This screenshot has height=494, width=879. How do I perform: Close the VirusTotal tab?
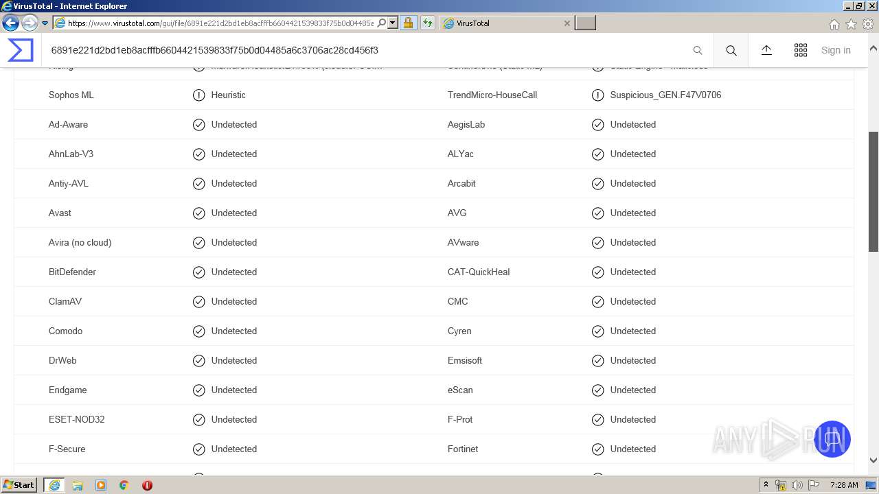(567, 23)
